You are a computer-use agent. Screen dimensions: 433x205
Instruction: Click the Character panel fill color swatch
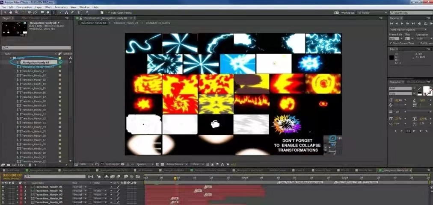point(427,89)
